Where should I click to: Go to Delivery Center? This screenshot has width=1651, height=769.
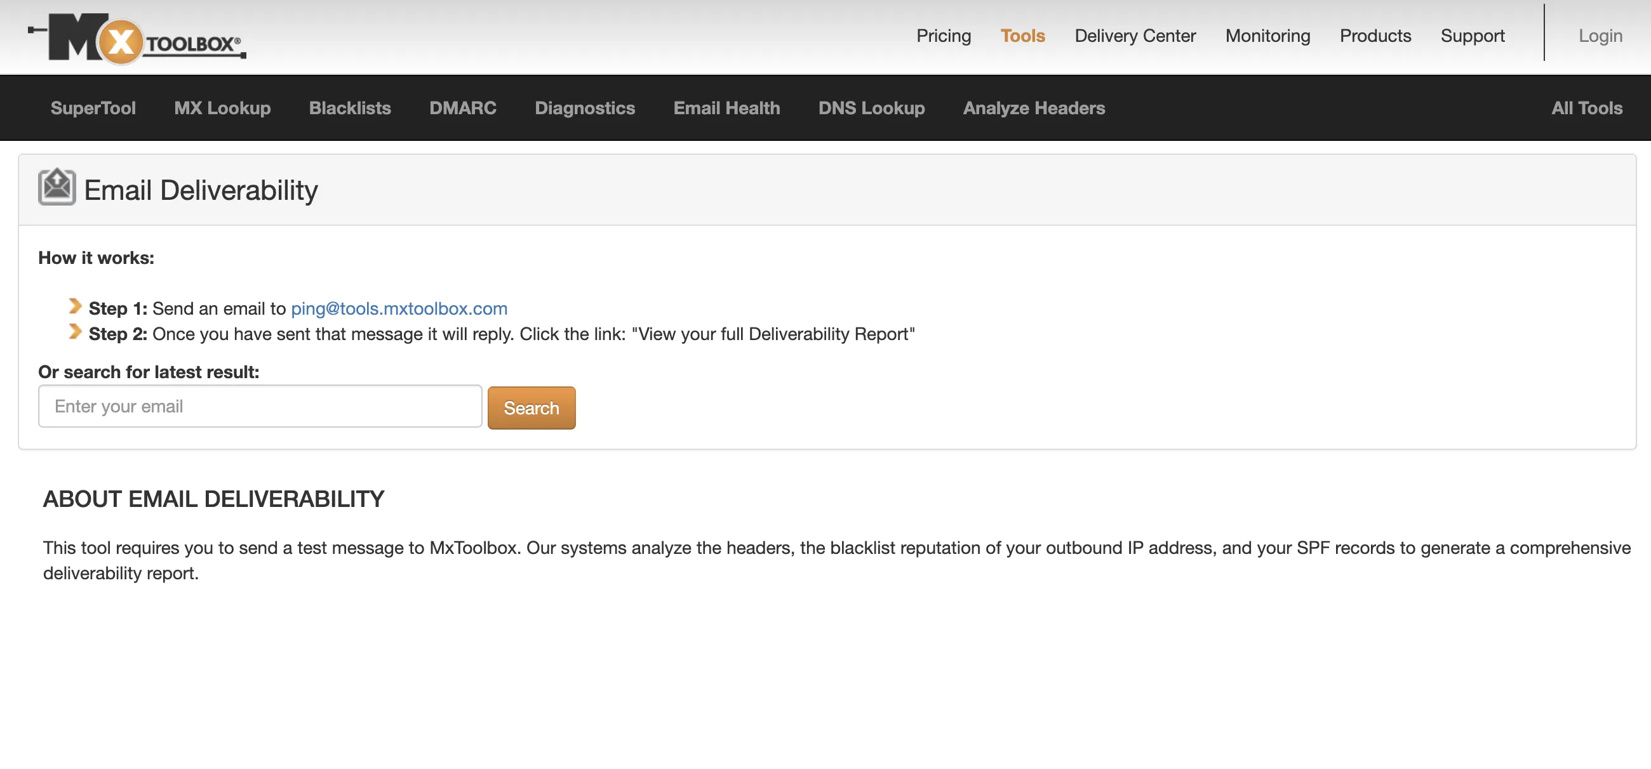[1134, 36]
